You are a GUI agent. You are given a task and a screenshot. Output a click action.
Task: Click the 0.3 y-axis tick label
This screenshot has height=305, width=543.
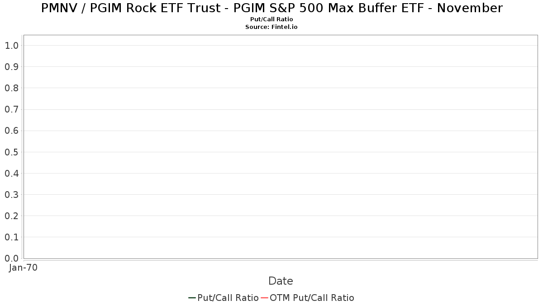click(12, 195)
